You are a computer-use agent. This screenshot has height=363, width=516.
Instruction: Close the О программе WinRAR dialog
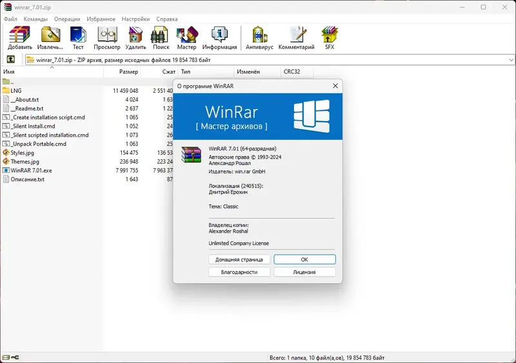335,86
